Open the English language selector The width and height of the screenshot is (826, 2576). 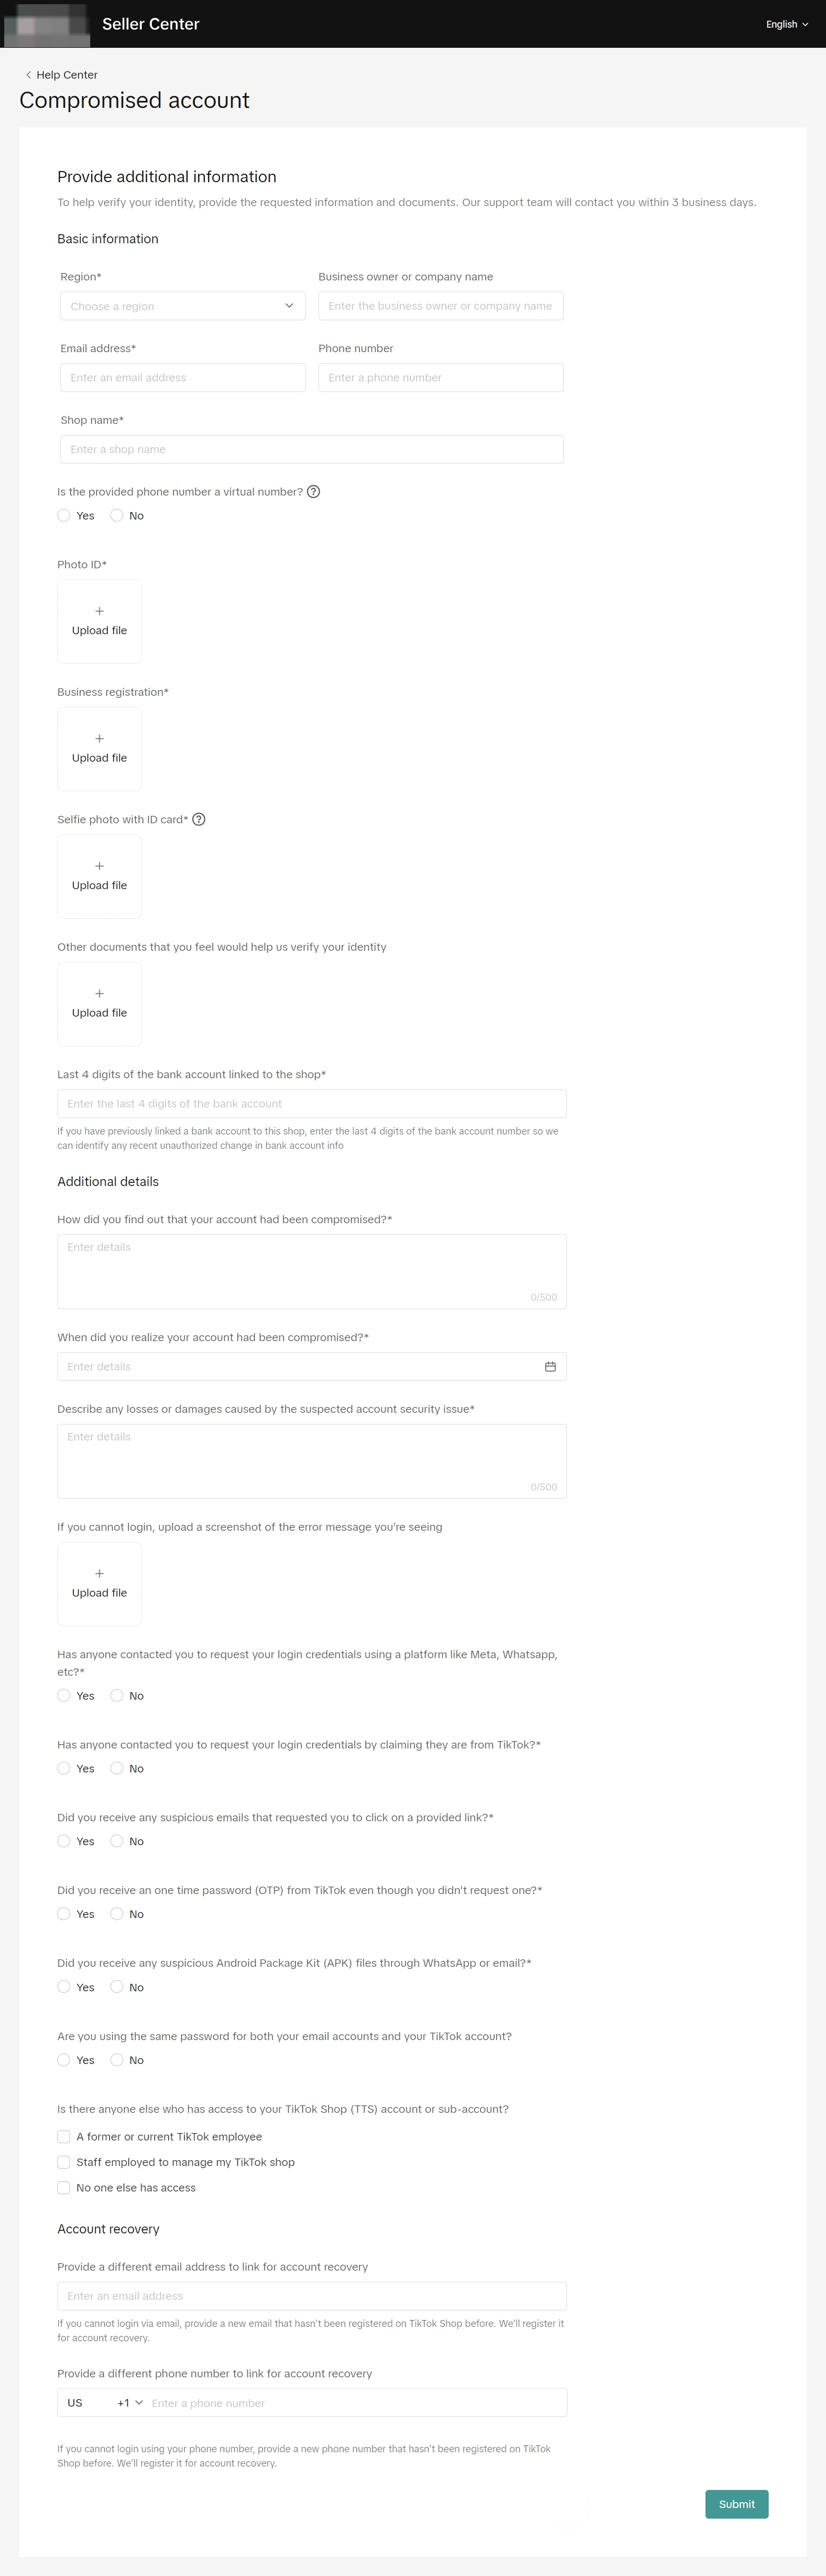787,24
